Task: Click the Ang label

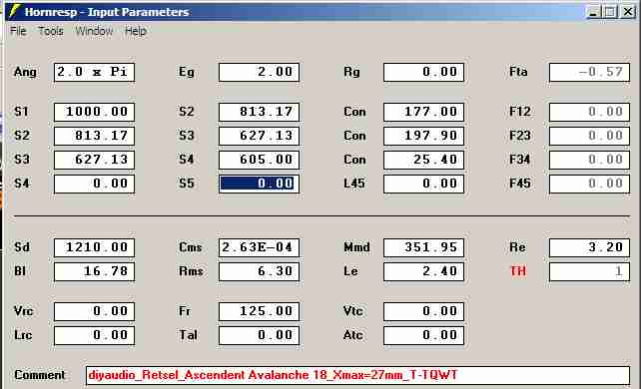Action: point(25,72)
